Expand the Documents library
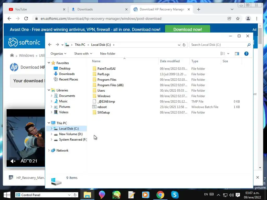Screen dimensions: 267x200 [x=51, y=96]
